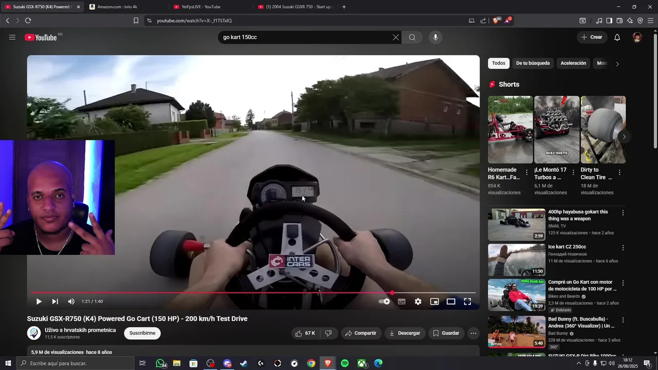Open the account avatar menu
658x370 pixels.
click(x=637, y=37)
